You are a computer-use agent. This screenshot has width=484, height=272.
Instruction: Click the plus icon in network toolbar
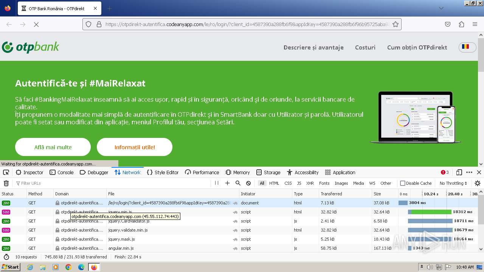click(x=227, y=183)
